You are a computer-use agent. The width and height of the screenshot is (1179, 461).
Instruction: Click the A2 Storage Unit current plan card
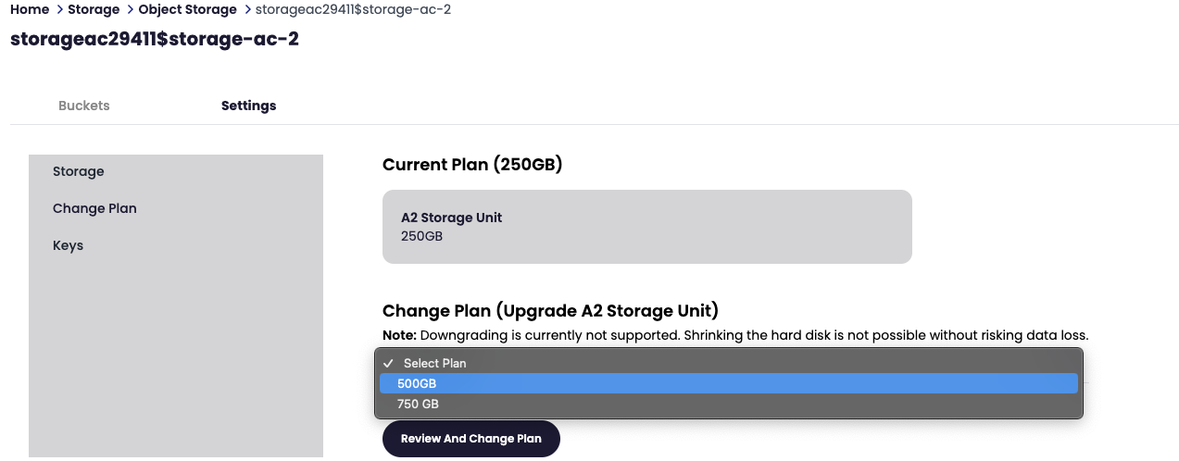pos(646,227)
